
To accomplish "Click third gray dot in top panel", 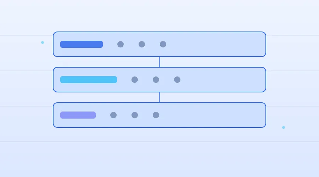I will pyautogui.click(x=163, y=44).
